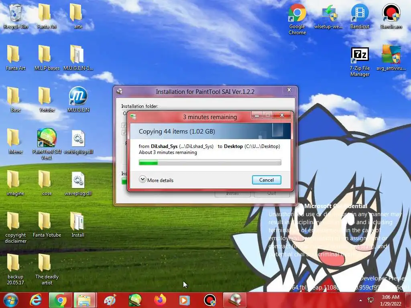
Task: Click Install button in SAI installer
Action: tap(232, 194)
